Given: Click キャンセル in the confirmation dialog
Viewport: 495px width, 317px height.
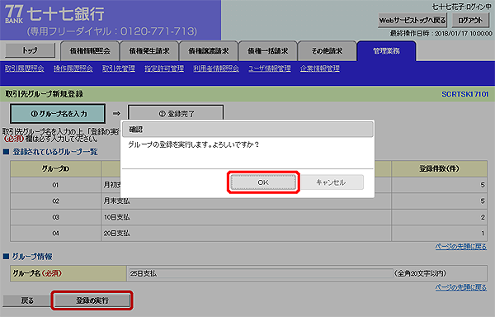Looking at the screenshot, I should coord(331,182).
